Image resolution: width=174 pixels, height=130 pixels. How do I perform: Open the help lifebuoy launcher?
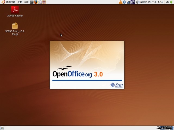coord(44,2)
